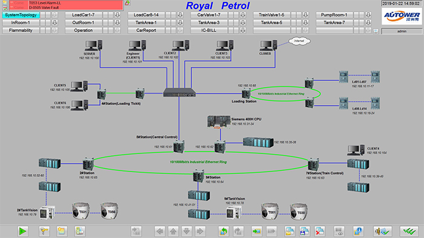Screen dimensions: 424x238
Task: Click the blue left arrow navigation icon
Action: pos(160,231)
